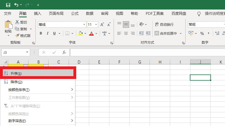225x126 pixels.
Task: Open the font name dropdown (等线)
Action: 83,25
